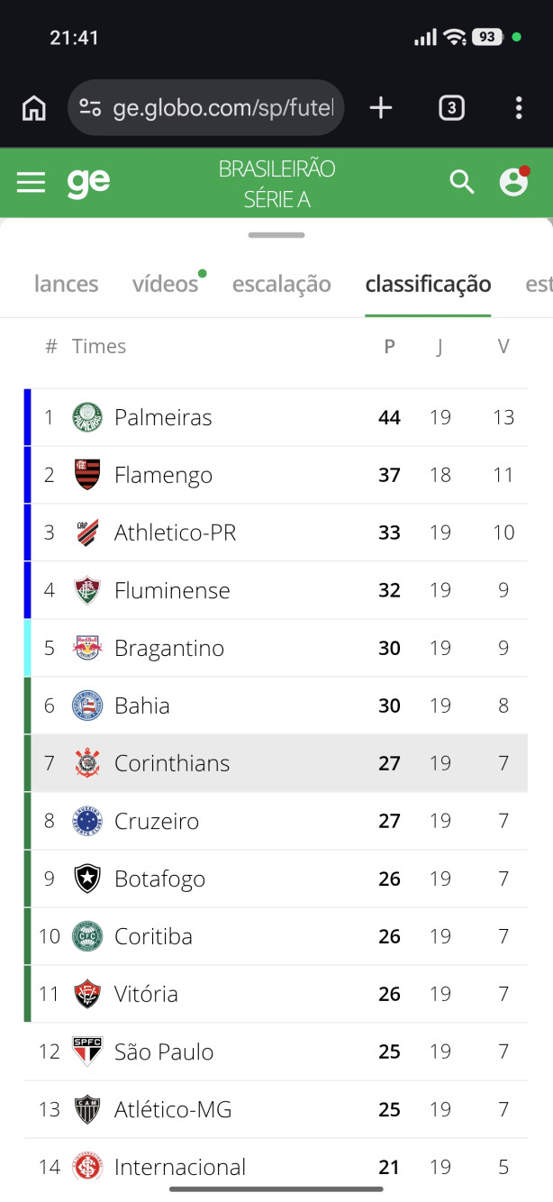Screen dimensions: 553x1202
Task: Open the Corinthians row in standings
Action: [276, 763]
